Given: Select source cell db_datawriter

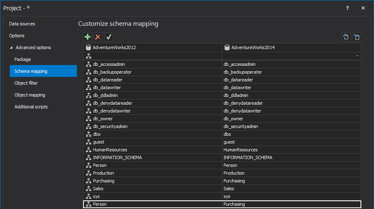Looking at the screenshot, I should [153, 88].
